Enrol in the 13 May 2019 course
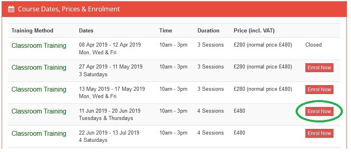 point(319,90)
